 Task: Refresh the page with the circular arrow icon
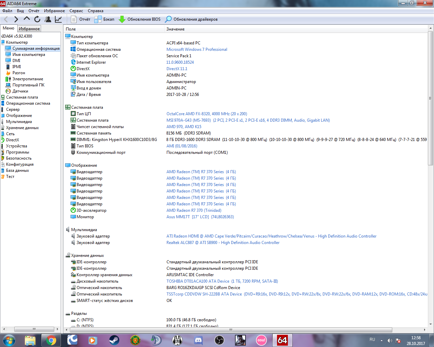[x=37, y=19]
